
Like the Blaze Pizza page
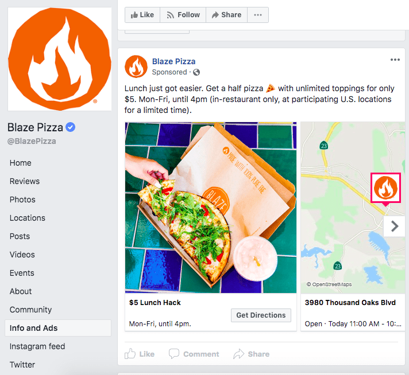coord(142,15)
